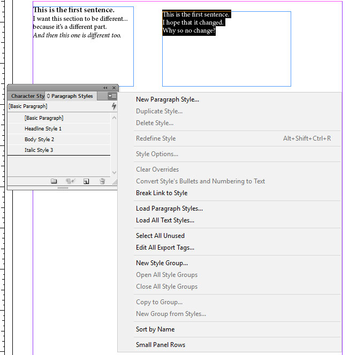Choose Edit All Export Tags...

pos(165,248)
